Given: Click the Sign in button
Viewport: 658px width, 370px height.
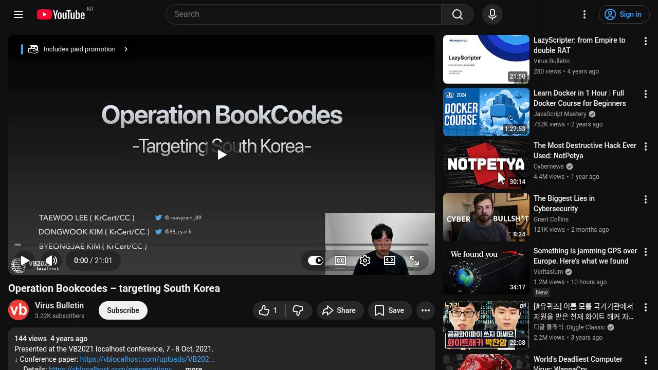Looking at the screenshot, I should pyautogui.click(x=624, y=14).
